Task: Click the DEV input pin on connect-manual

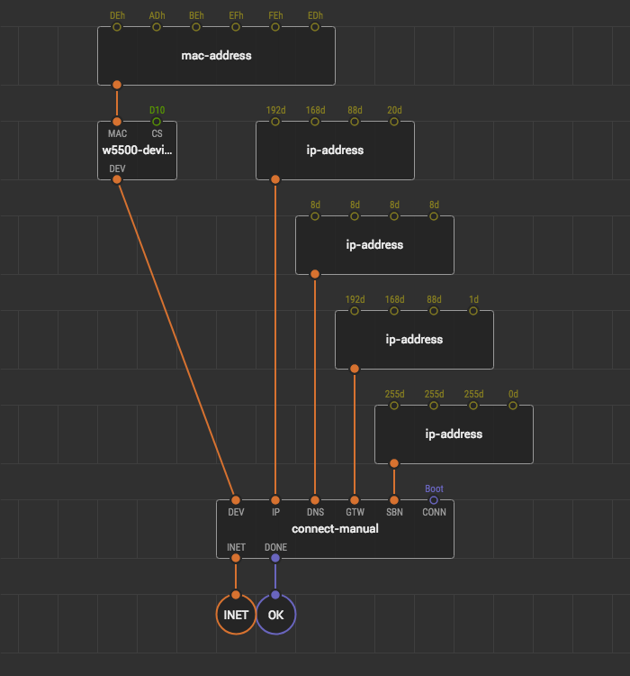Action: coord(236,500)
